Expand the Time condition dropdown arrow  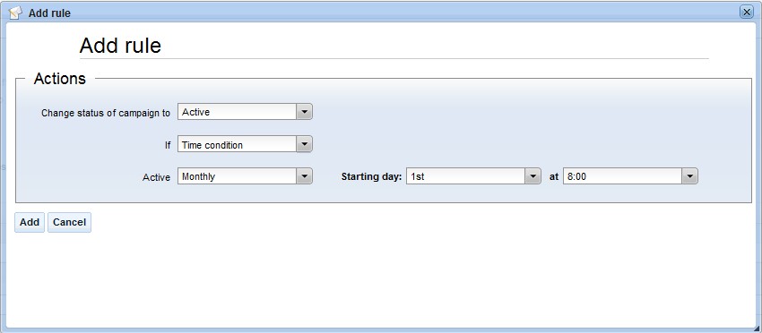point(304,145)
